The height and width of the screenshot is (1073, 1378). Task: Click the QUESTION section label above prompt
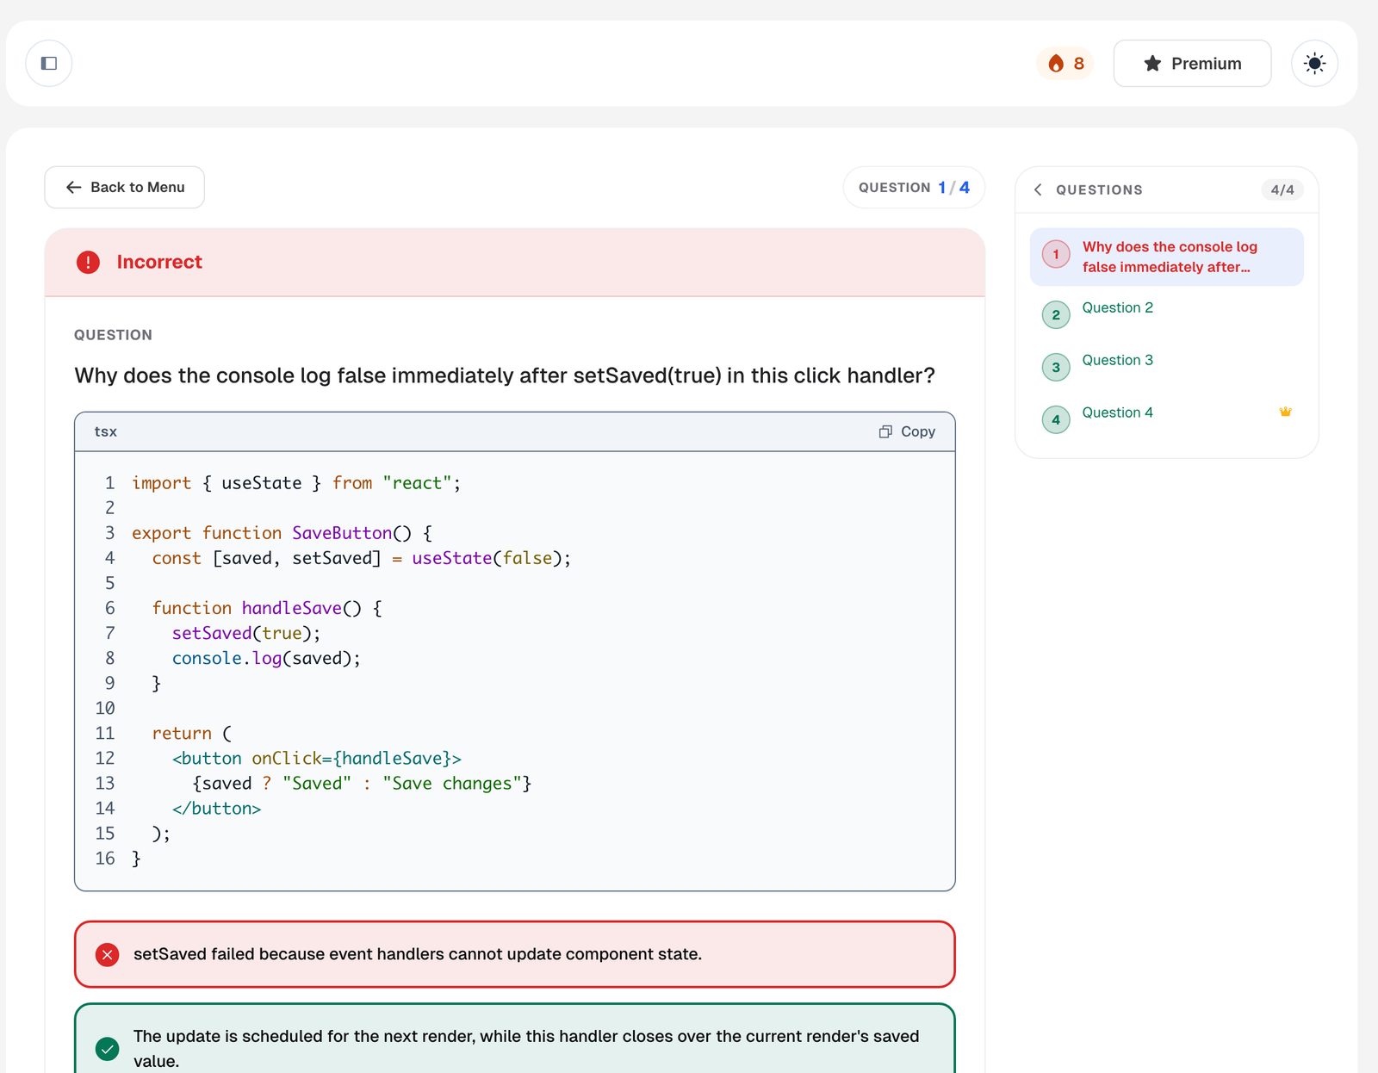(113, 335)
